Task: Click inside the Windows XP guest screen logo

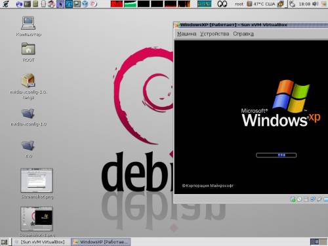Action: point(281,104)
